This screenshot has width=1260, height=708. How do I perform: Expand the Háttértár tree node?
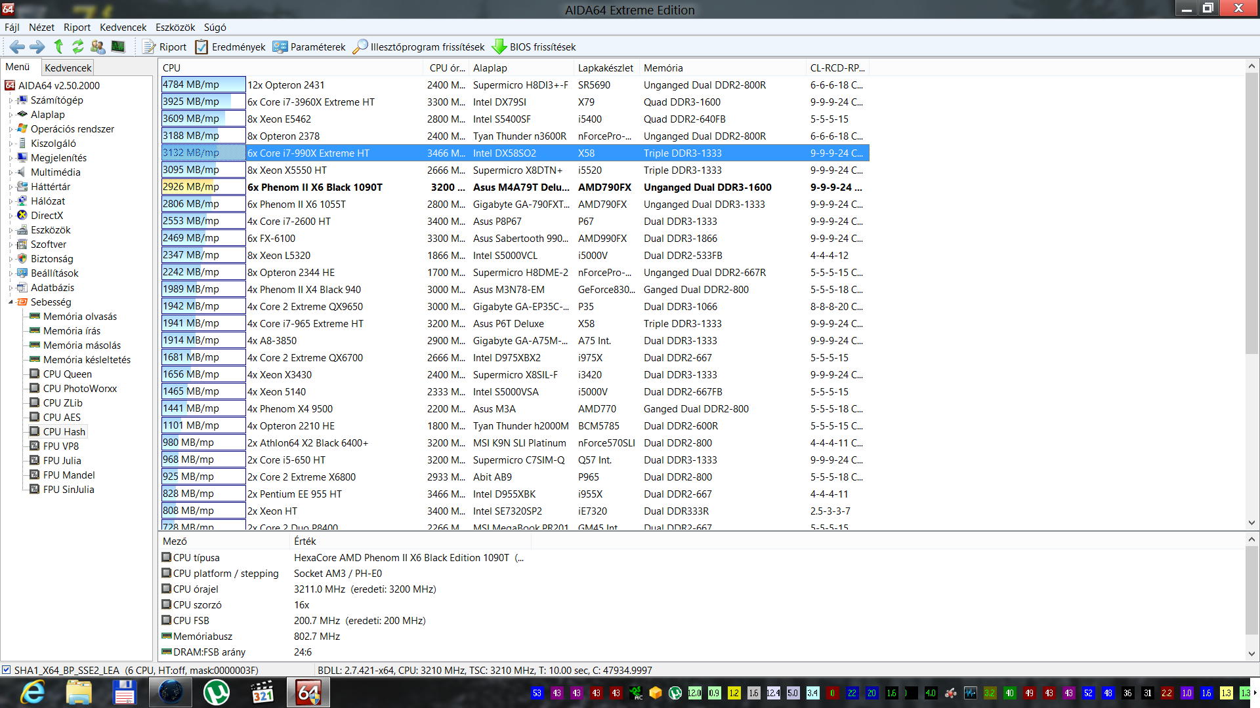point(10,187)
